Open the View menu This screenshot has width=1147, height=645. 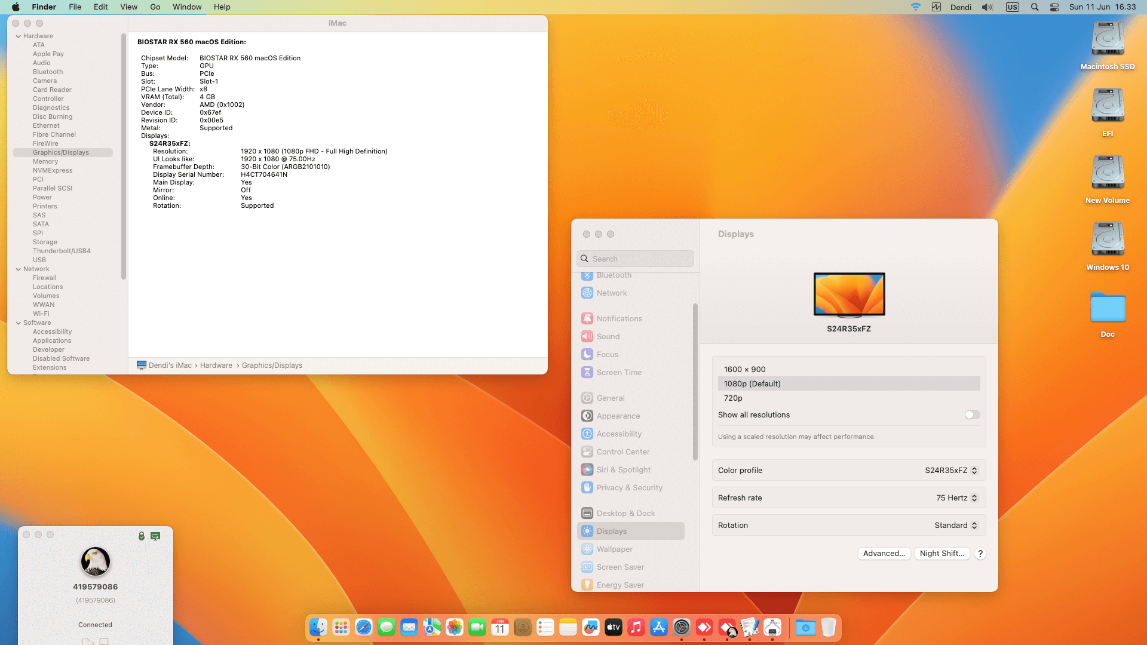tap(128, 7)
